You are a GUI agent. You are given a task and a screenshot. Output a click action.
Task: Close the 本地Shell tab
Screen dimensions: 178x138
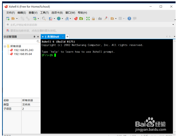click(x=63, y=37)
